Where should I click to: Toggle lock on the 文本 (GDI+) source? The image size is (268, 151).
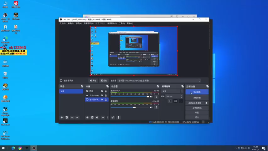[x=106, y=95]
